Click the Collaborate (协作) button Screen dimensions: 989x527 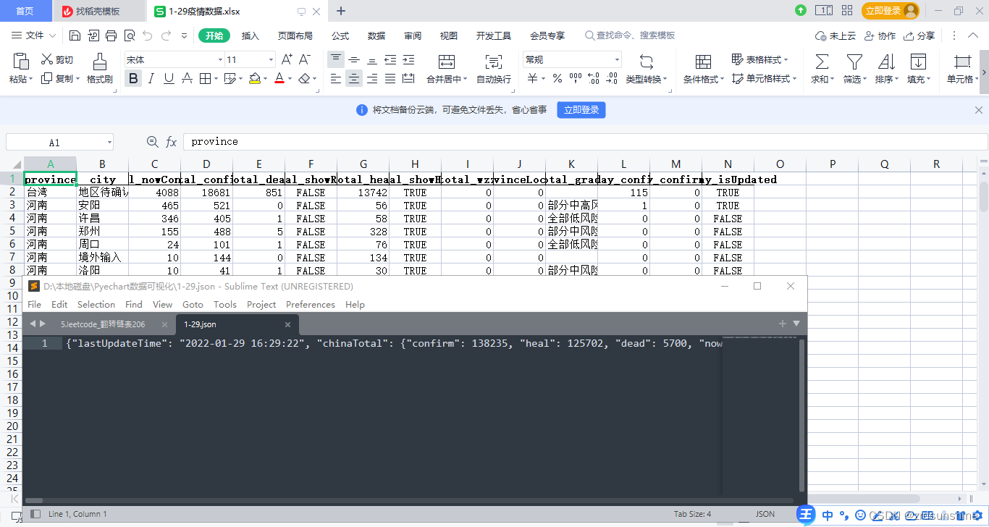880,35
